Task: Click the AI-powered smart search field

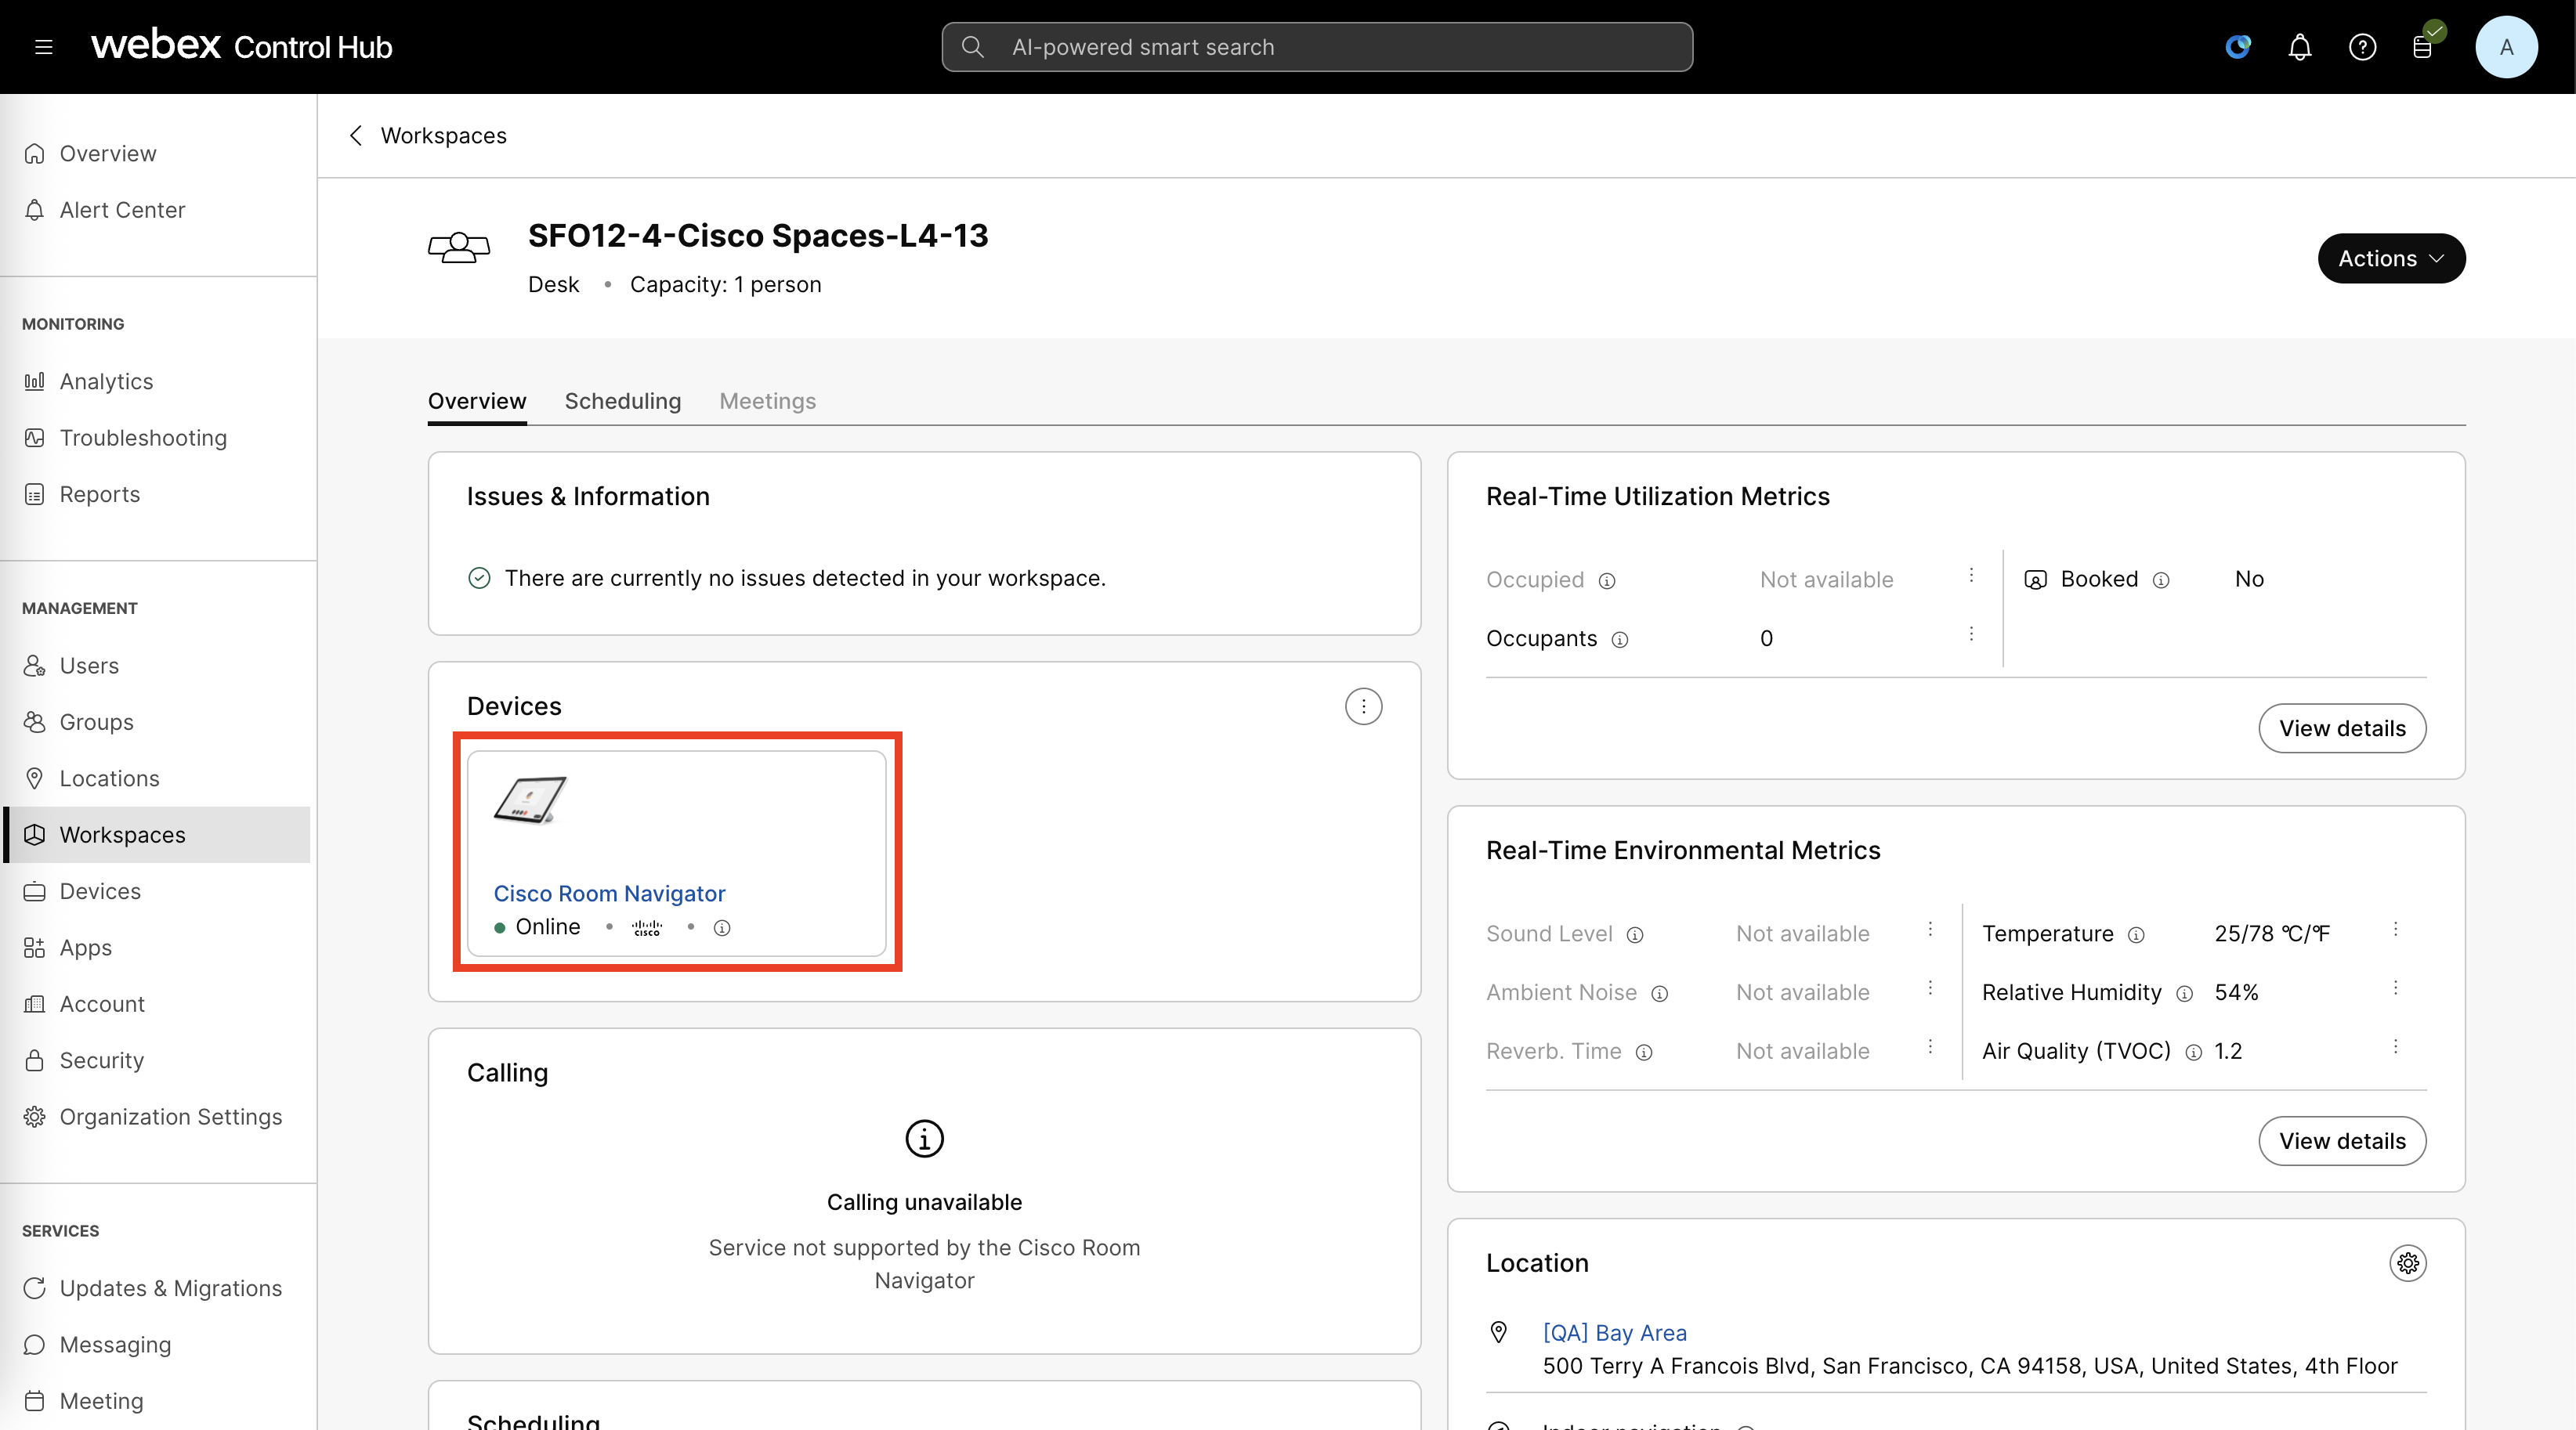Action: [x=1316, y=47]
